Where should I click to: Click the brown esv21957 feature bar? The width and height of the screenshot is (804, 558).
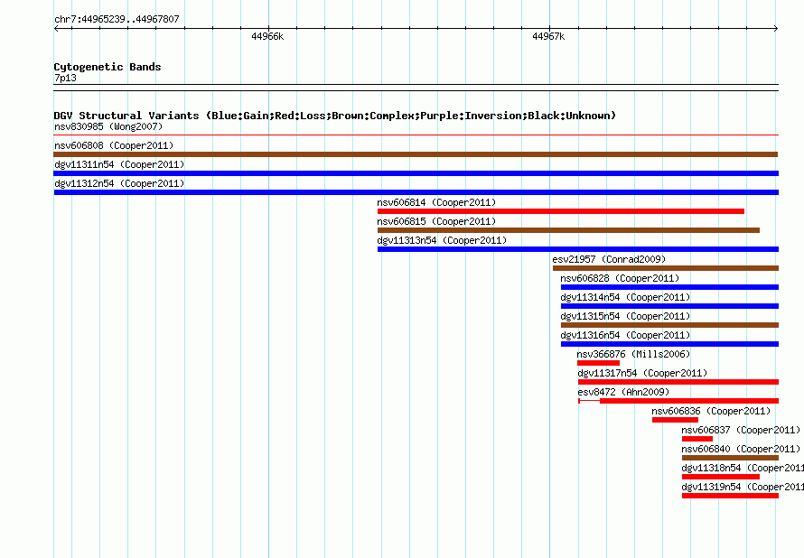coord(666,268)
